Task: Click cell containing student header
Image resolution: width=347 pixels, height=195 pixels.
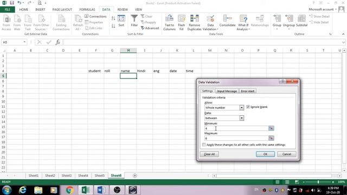Action: tap(96, 71)
